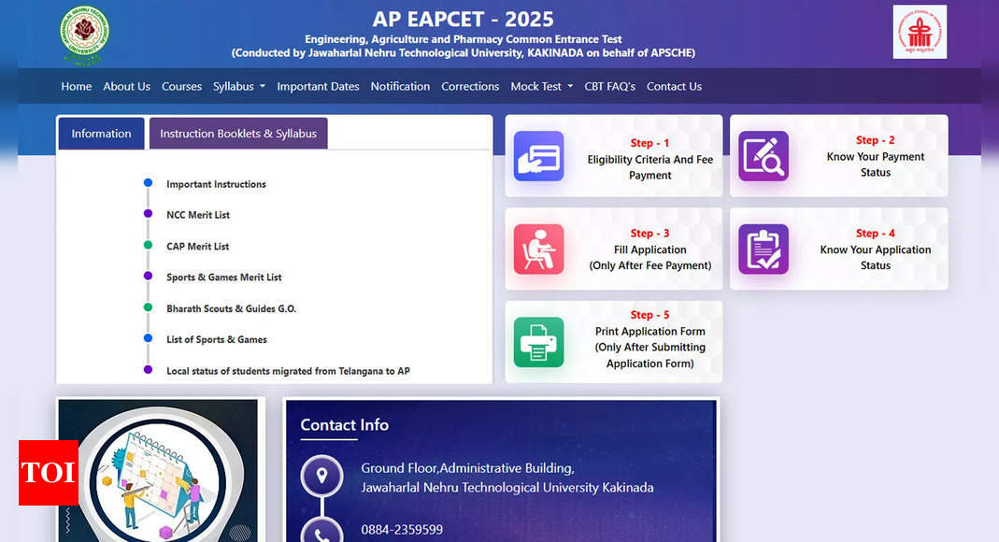Open the About Us page
999x542 pixels.
click(127, 87)
